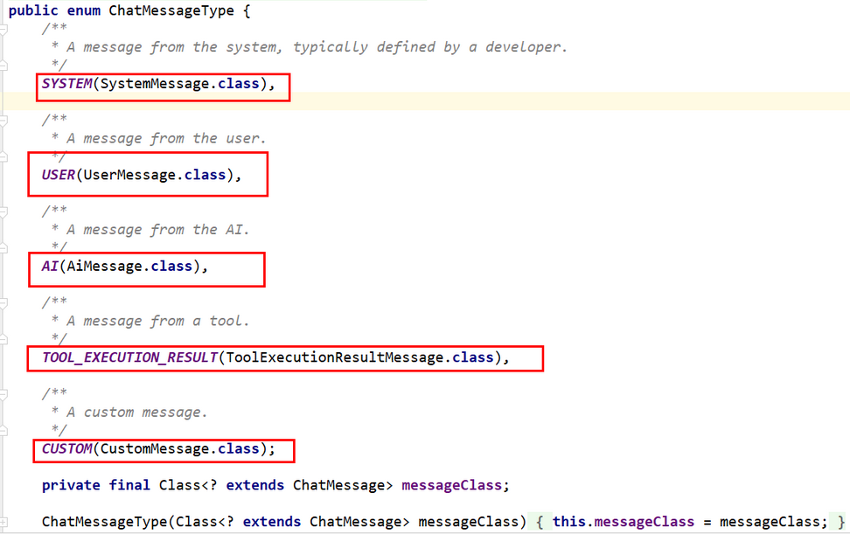Collapse the Javadoc fold above AI constant

(3, 212)
